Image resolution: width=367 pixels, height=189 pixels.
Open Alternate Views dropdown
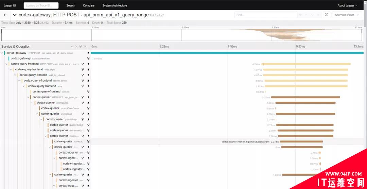point(346,15)
